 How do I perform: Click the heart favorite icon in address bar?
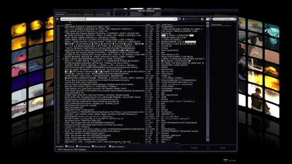coord(175,19)
